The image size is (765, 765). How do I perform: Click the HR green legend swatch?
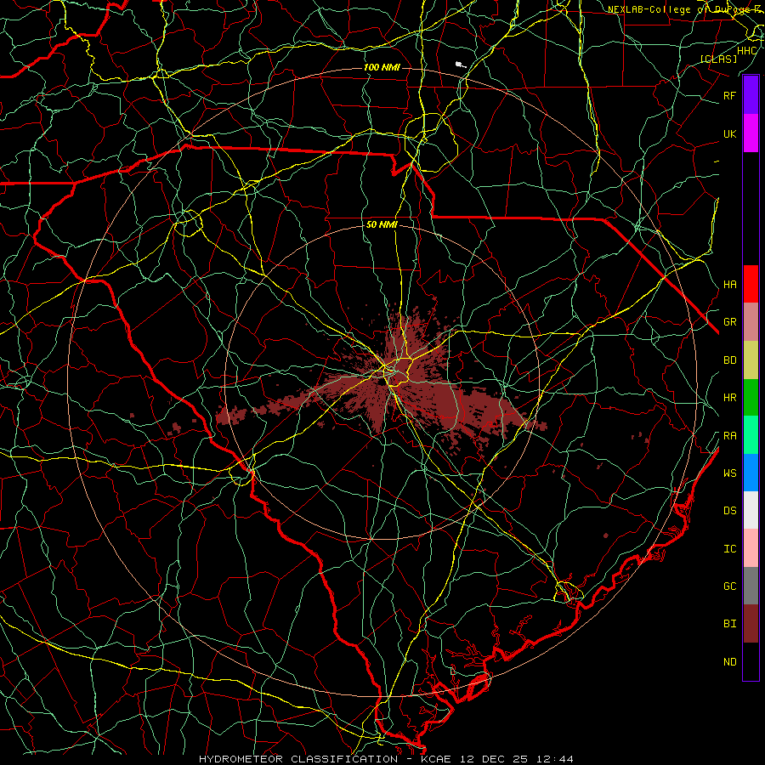[751, 398]
